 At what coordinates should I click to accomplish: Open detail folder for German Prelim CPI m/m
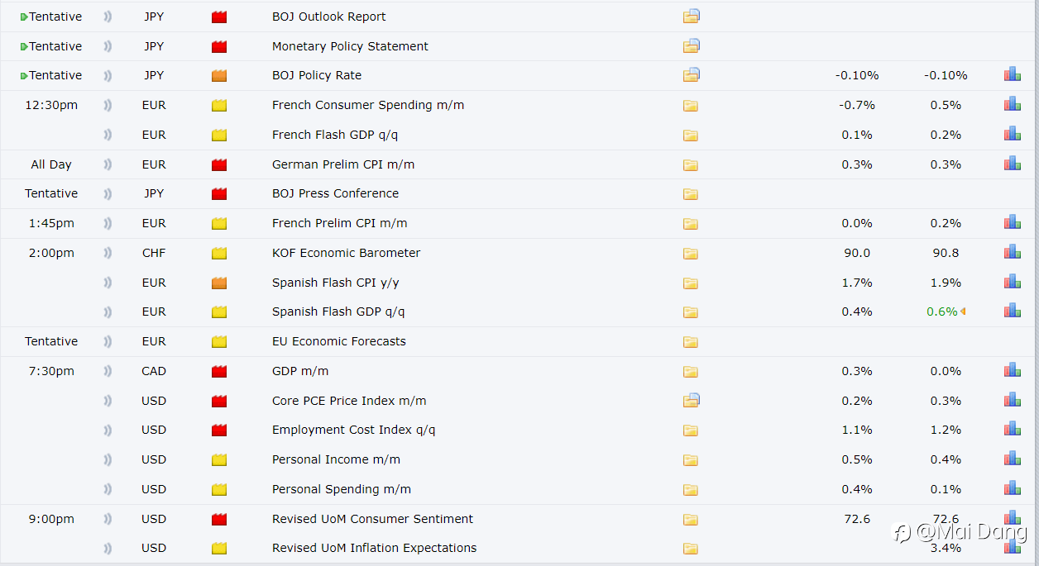pyautogui.click(x=691, y=164)
